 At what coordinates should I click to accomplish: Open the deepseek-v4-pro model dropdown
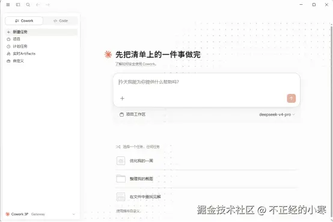tap(277, 114)
